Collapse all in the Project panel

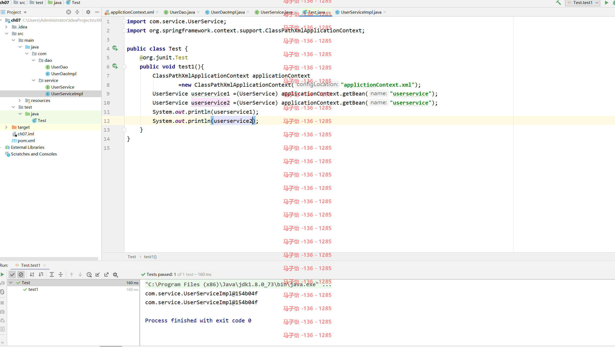click(77, 12)
